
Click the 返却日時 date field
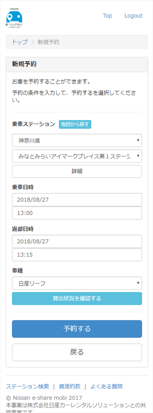point(77,241)
